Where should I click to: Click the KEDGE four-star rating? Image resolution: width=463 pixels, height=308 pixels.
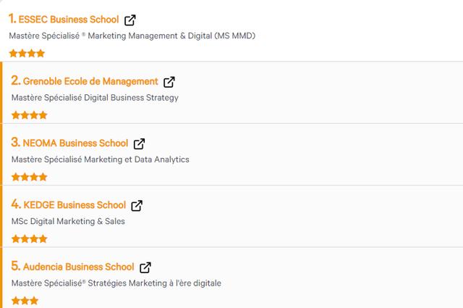(29, 238)
